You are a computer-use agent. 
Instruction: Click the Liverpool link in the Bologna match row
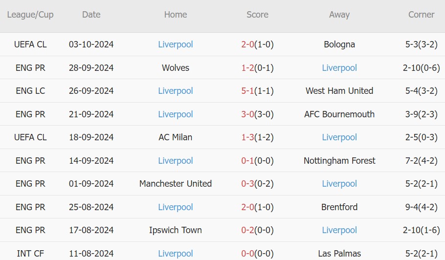[x=176, y=44]
